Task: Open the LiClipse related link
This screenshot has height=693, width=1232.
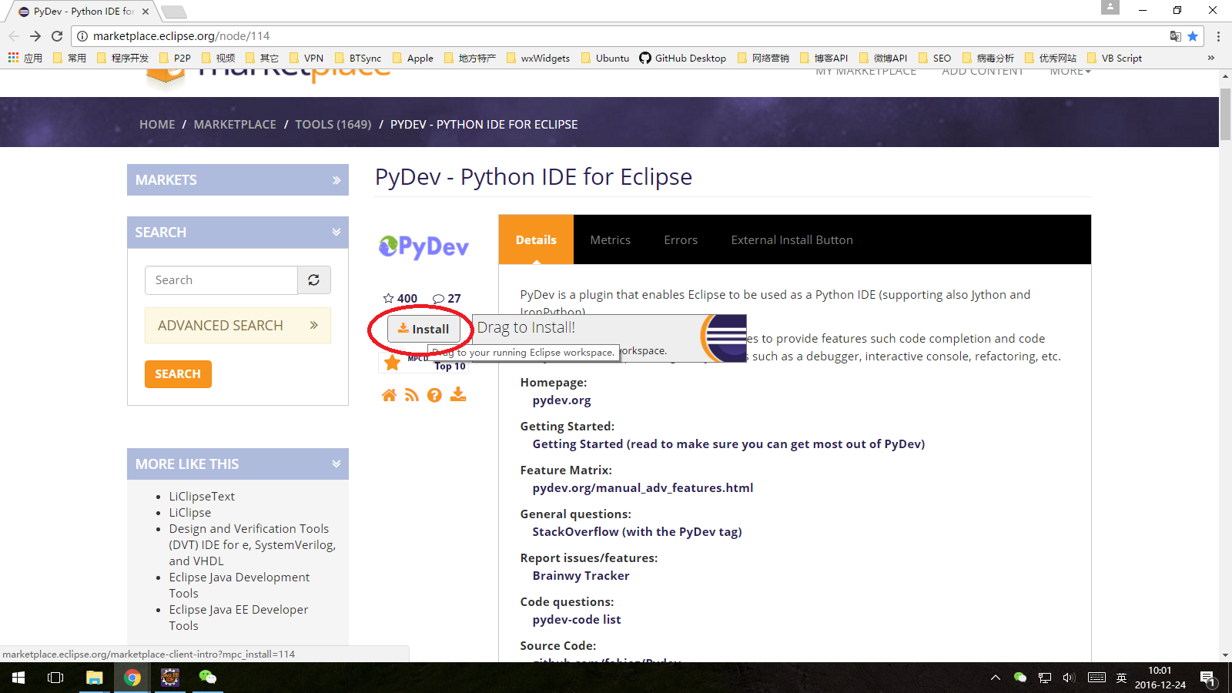Action: click(x=190, y=513)
